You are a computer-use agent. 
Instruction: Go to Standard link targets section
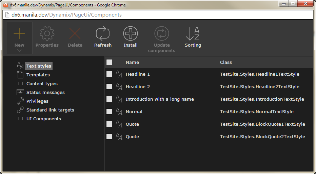click(50, 110)
